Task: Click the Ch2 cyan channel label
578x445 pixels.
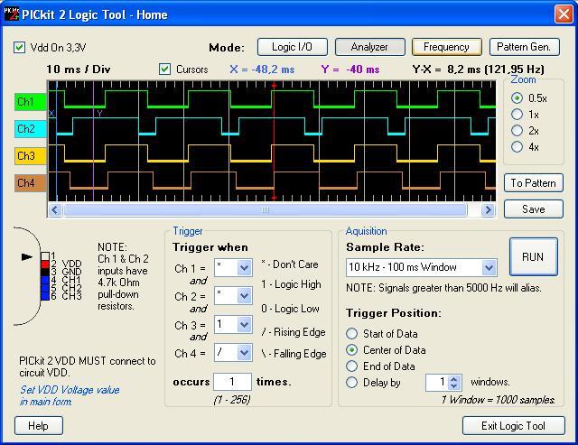Action: (x=30, y=129)
